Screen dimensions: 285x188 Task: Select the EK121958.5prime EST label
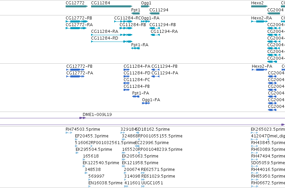pyautogui.click(x=140, y=163)
